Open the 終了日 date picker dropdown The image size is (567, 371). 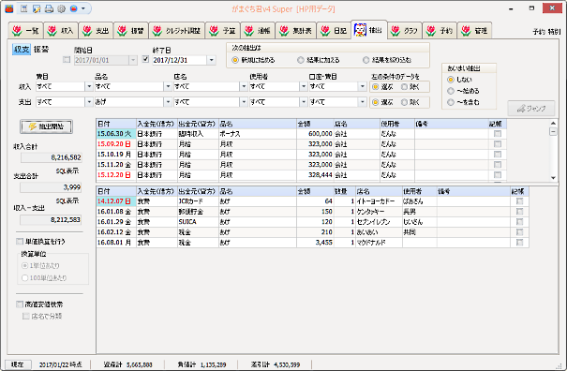(212, 60)
